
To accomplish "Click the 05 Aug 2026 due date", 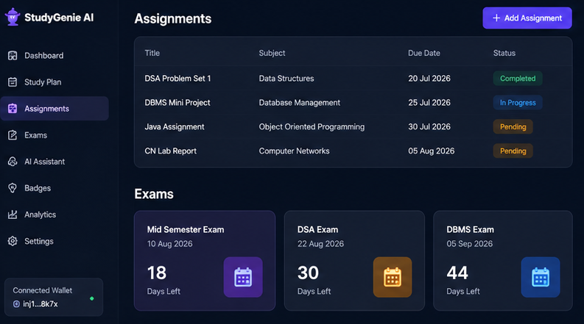I will [432, 151].
